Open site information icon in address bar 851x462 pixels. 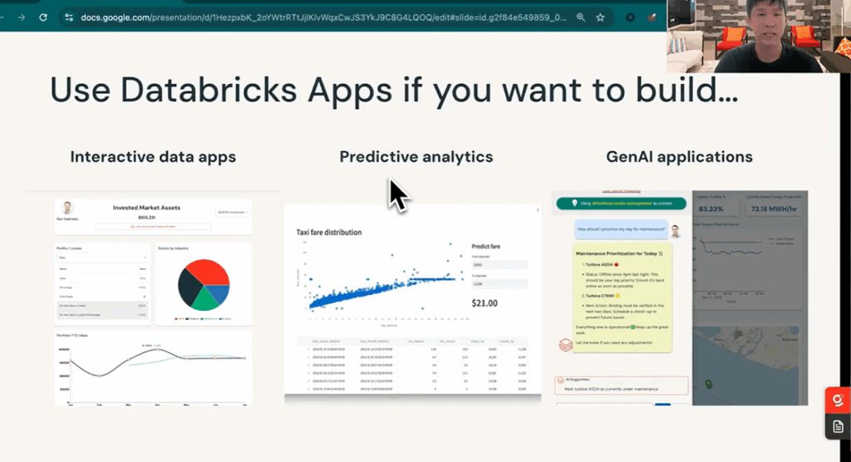(69, 17)
